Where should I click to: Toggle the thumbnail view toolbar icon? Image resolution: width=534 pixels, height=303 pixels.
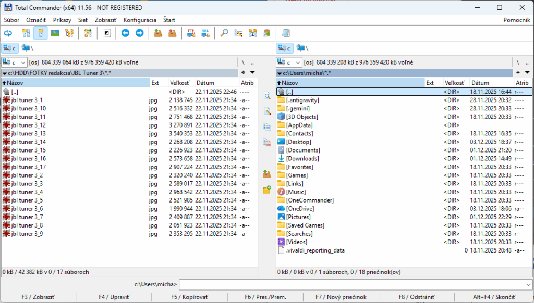click(55, 33)
